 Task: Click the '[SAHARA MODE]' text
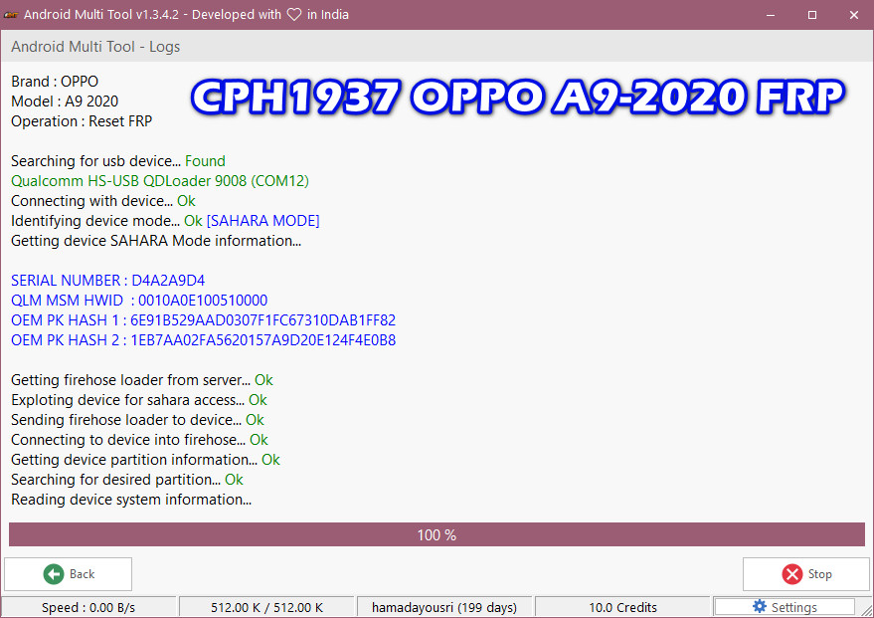[x=263, y=221]
